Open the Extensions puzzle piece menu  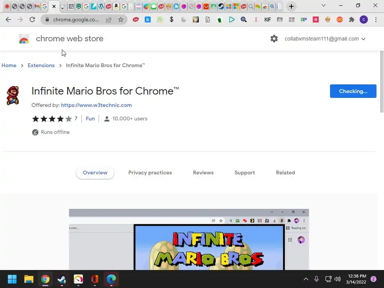click(352, 19)
